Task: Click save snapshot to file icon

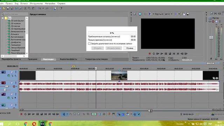Action: tap(188, 14)
